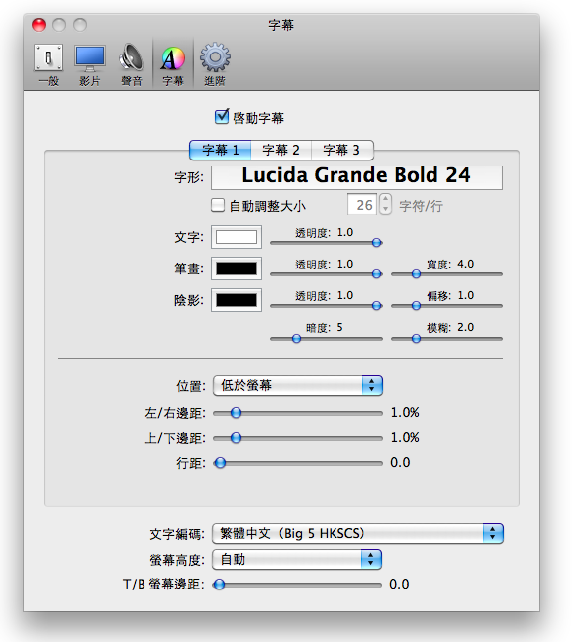Close the 字幕 preferences window

tap(39, 25)
